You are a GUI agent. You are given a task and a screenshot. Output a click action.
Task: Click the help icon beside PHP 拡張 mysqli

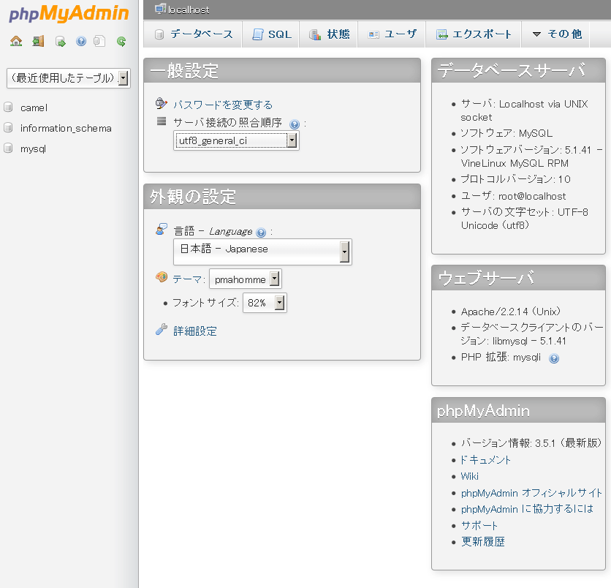tap(554, 358)
